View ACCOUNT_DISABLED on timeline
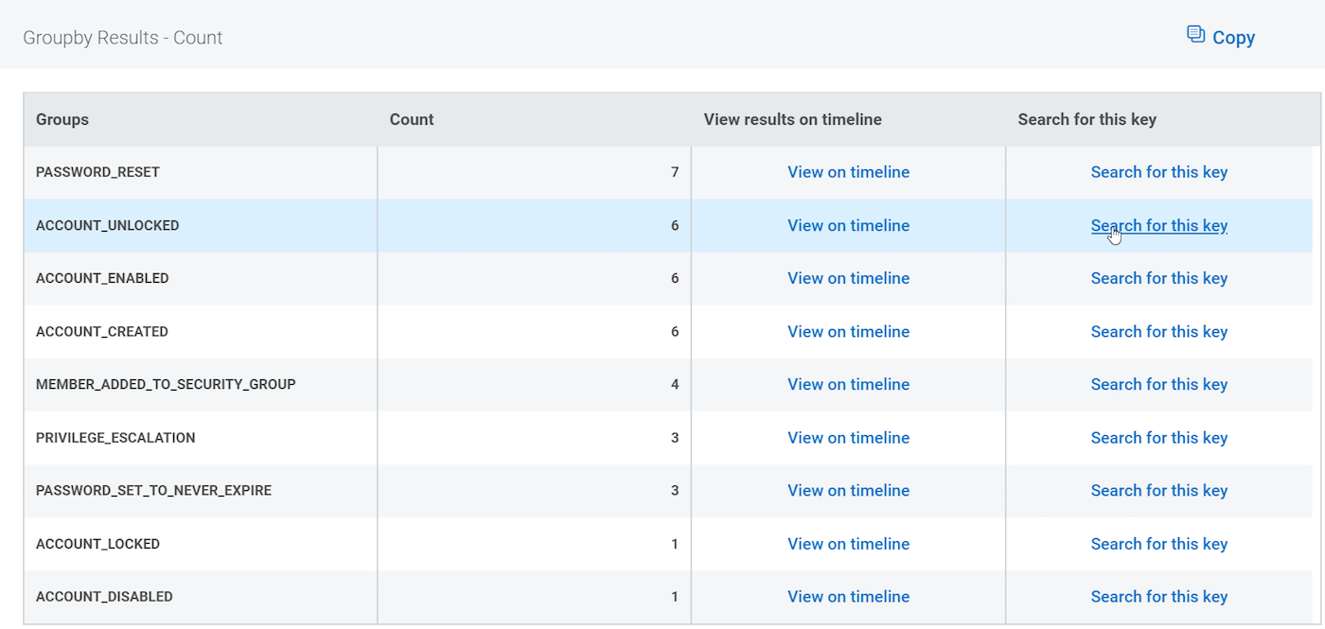This screenshot has width=1325, height=629. tap(848, 597)
